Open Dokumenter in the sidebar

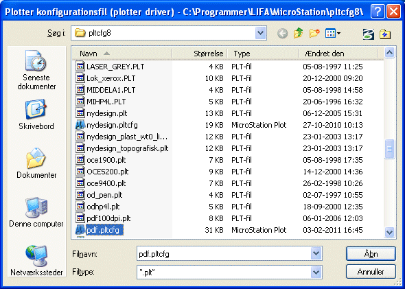[36, 163]
